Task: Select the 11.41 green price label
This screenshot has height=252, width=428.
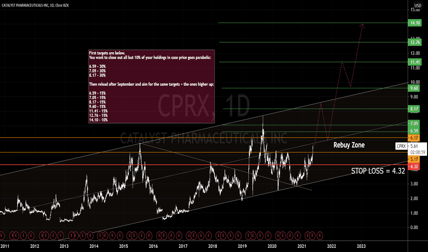Action: pos(415,62)
